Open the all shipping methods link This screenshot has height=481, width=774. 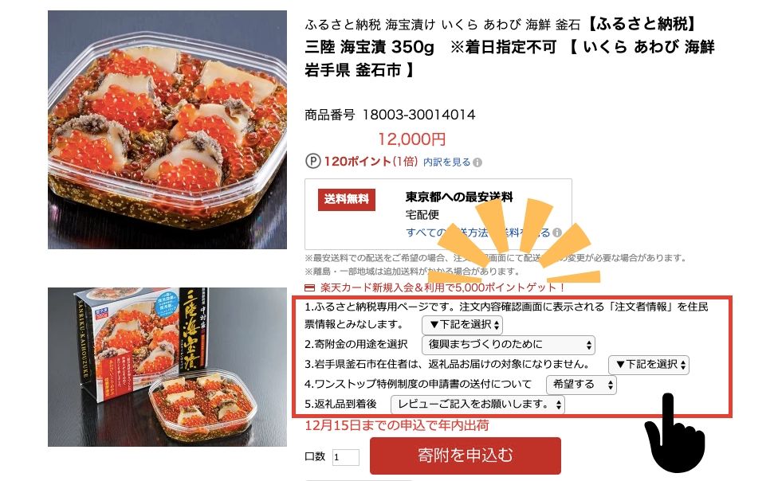coord(477,233)
